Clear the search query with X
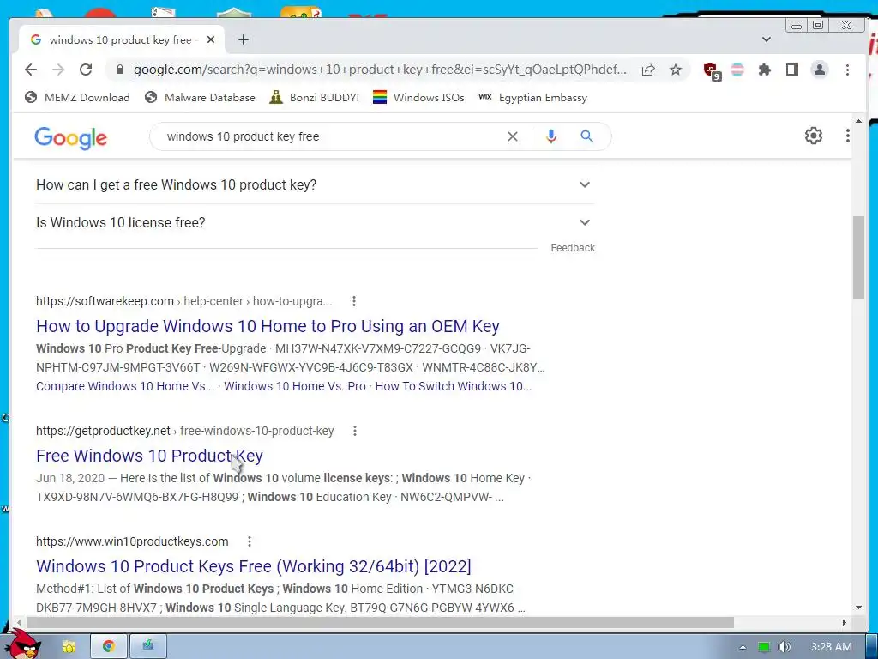The height and width of the screenshot is (659, 878). point(513,136)
